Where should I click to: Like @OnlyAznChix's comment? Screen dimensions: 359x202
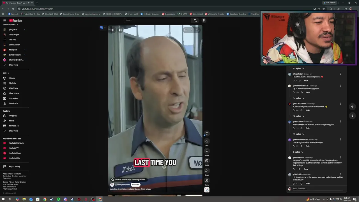pos(294,128)
